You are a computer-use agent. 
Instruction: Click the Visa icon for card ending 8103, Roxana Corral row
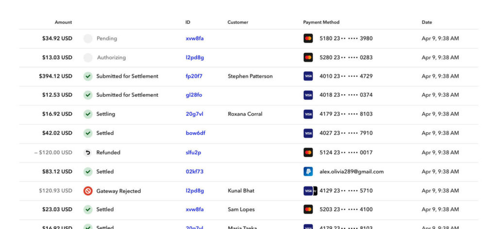pos(308,114)
